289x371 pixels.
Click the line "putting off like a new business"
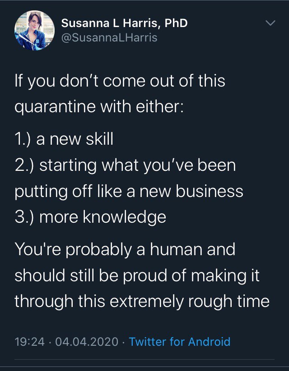click(x=129, y=191)
